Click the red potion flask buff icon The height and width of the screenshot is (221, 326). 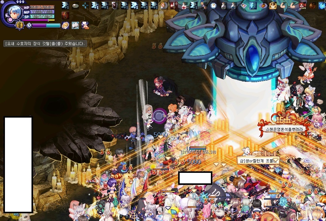pyautogui.click(x=184, y=6)
